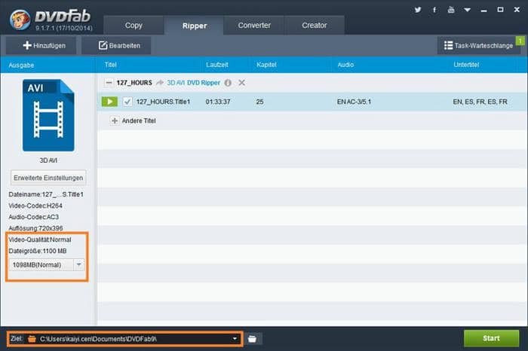This screenshot has height=351, width=528.
Task: Click the DVDFab mascot logo
Action: tap(20, 20)
